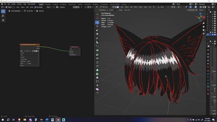Select the node editor Links Cut tool
217x122 pixels.
(x=3, y=20)
